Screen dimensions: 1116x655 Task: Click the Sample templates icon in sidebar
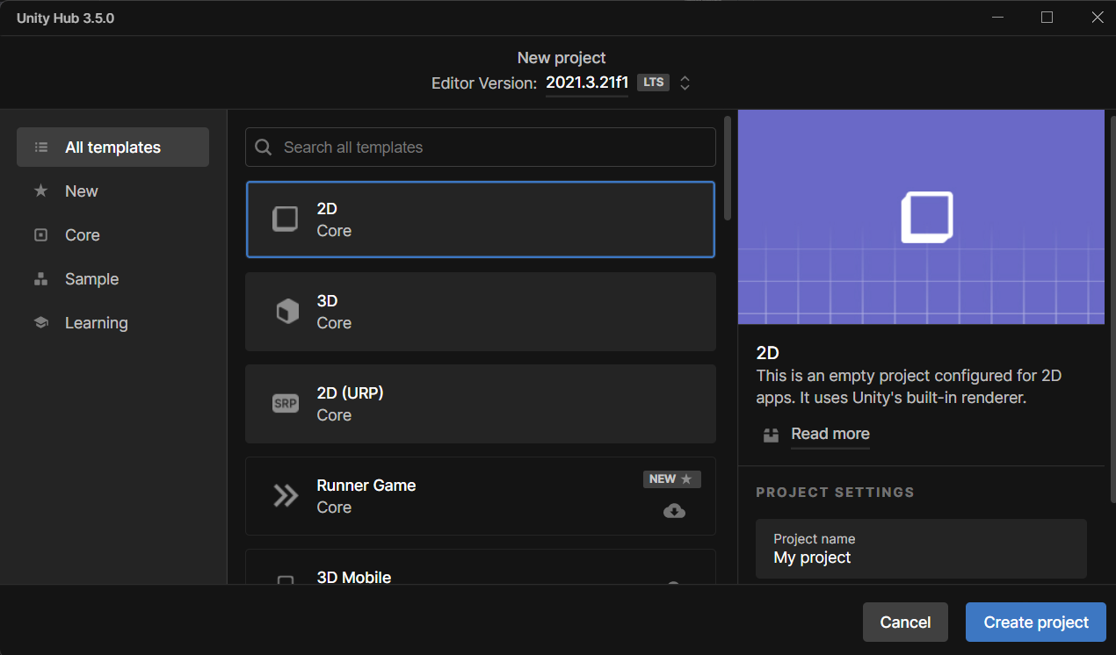[40, 278]
